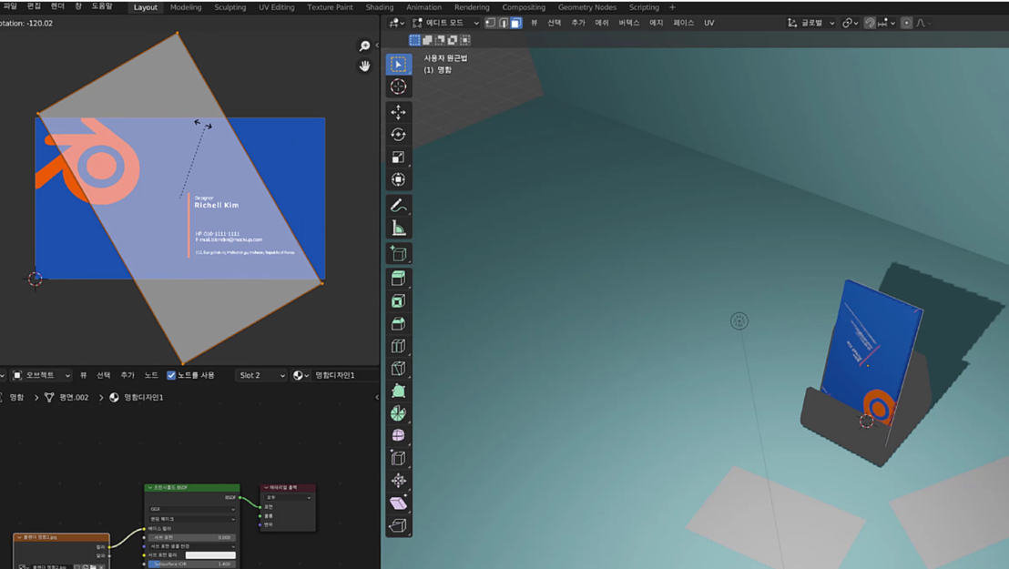The image size is (1009, 569).
Task: Switch to the Shading workspace tab
Action: pyautogui.click(x=380, y=7)
